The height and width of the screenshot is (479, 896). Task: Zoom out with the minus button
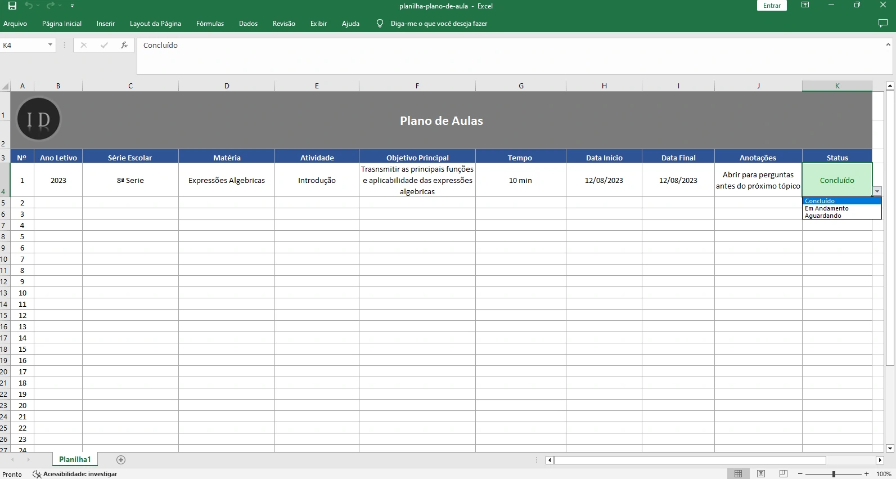800,474
